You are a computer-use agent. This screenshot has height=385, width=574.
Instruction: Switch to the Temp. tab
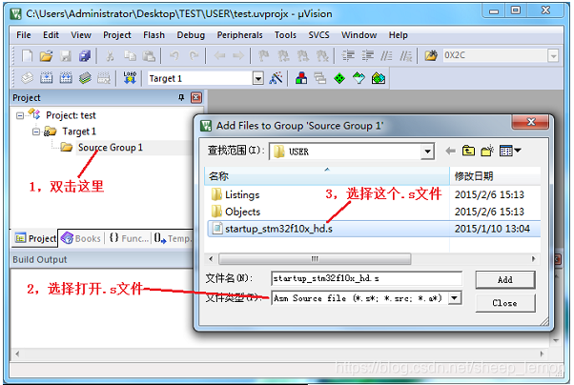point(172,238)
